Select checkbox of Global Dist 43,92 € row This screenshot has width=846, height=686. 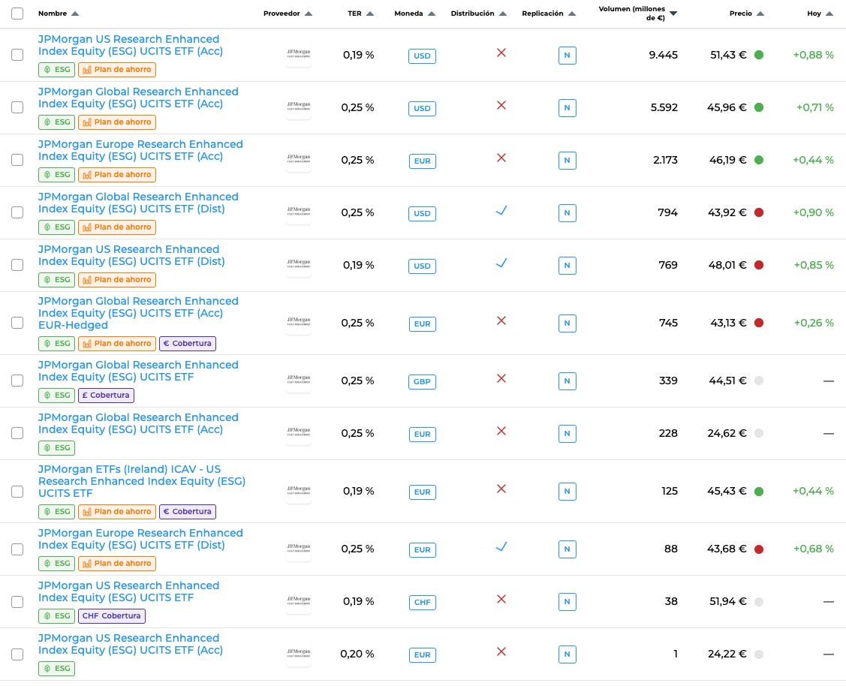(x=17, y=212)
